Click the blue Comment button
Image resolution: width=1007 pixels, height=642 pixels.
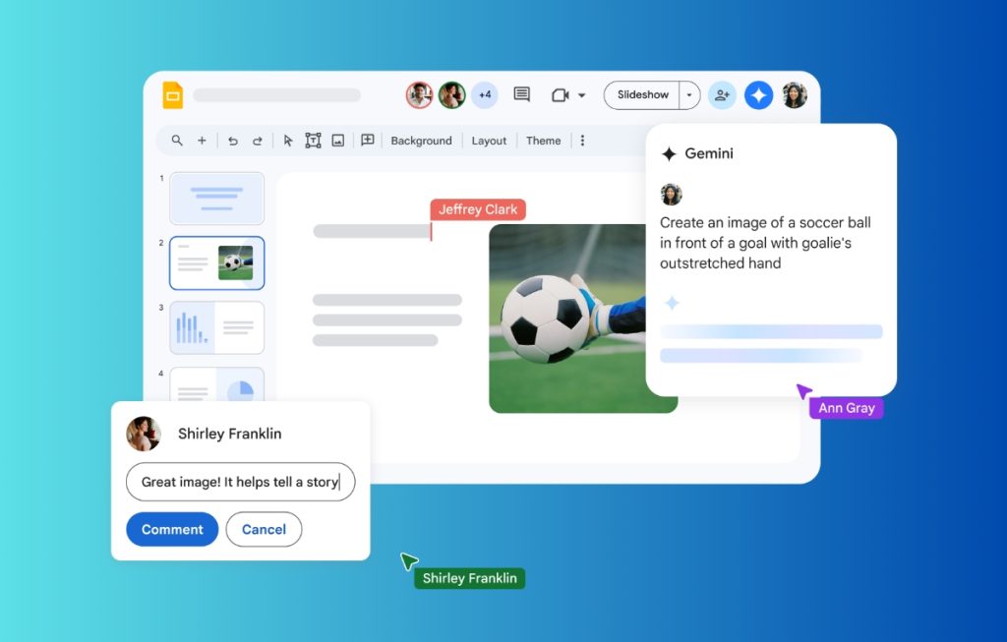[172, 529]
